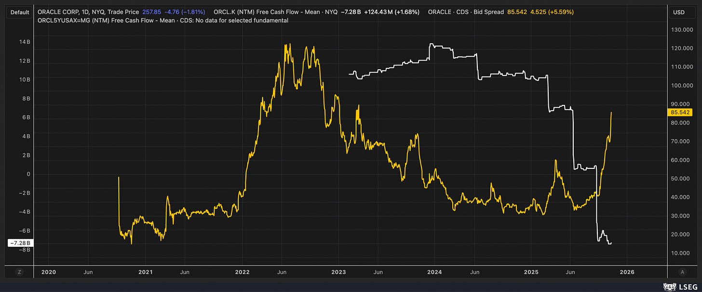
Task: Select the ORCL5YUSAX=MG no data legend row
Action: (x=163, y=20)
